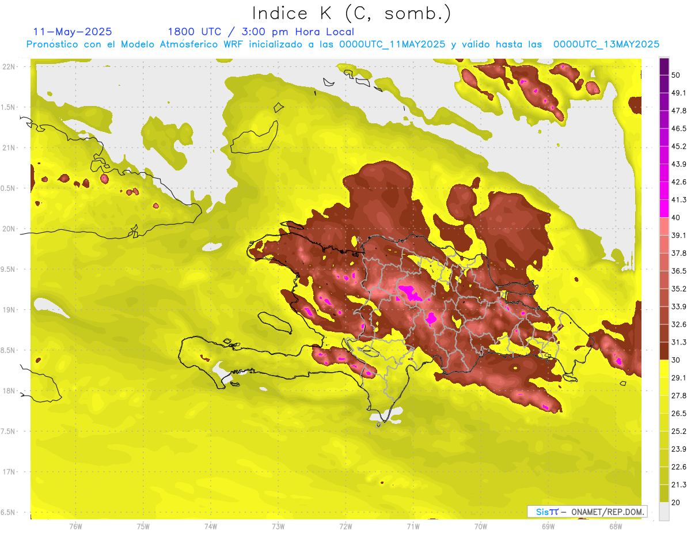The height and width of the screenshot is (534, 691).
Task: Click the '49.1' colorbar value
Action: click(x=679, y=93)
